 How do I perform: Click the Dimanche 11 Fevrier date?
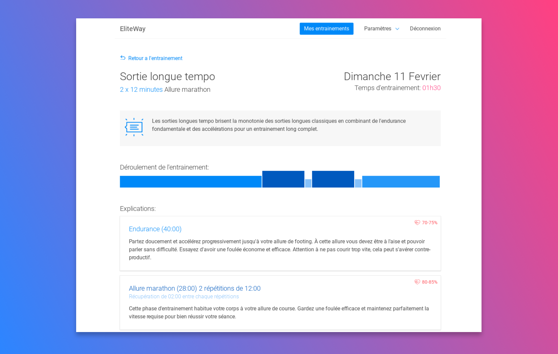point(392,76)
